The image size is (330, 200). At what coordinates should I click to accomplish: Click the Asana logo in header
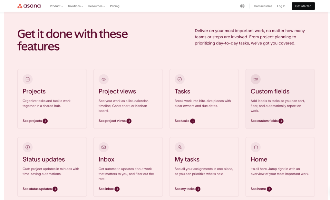pos(29,6)
